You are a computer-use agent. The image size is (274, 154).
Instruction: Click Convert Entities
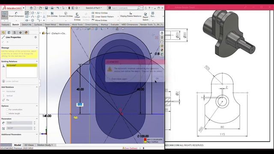point(66,15)
